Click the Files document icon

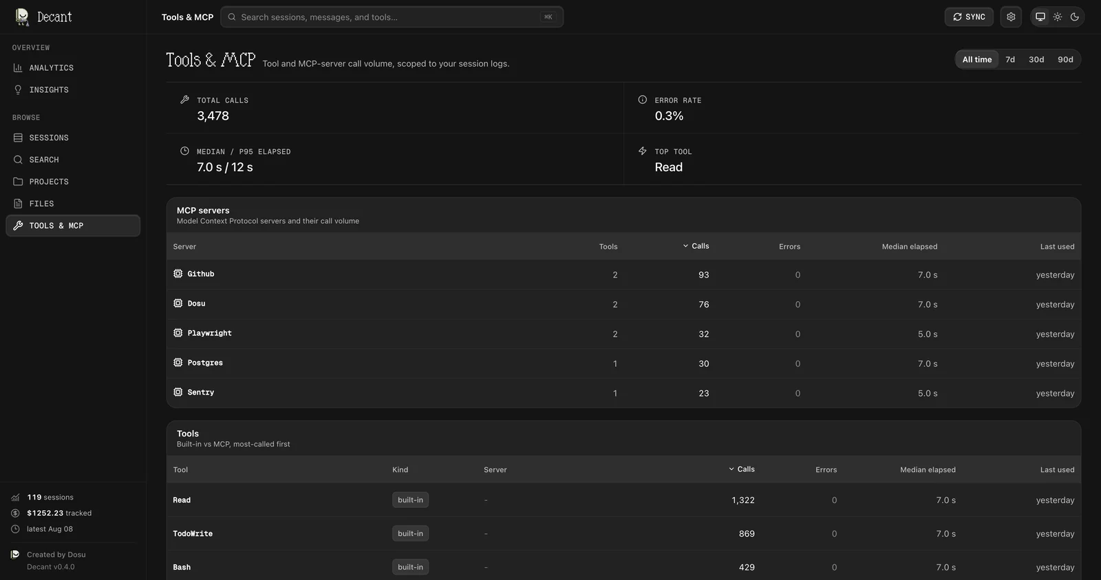[18, 204]
